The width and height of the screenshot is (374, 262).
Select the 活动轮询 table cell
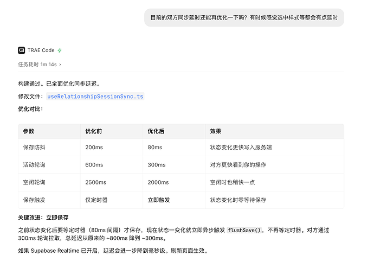(x=49, y=165)
